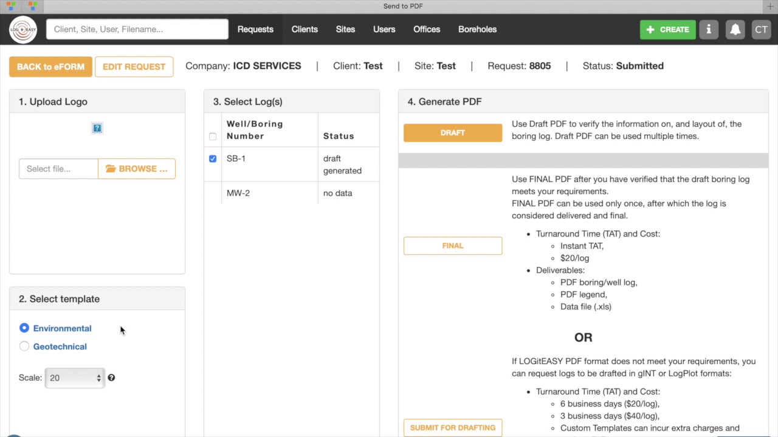The image size is (778, 437).
Task: Open the notifications bell
Action: click(x=735, y=29)
